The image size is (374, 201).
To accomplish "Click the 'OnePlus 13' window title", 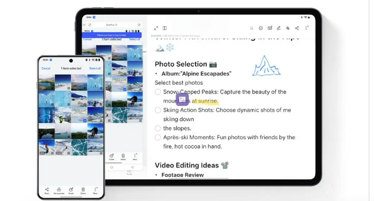I will point(111,25).
